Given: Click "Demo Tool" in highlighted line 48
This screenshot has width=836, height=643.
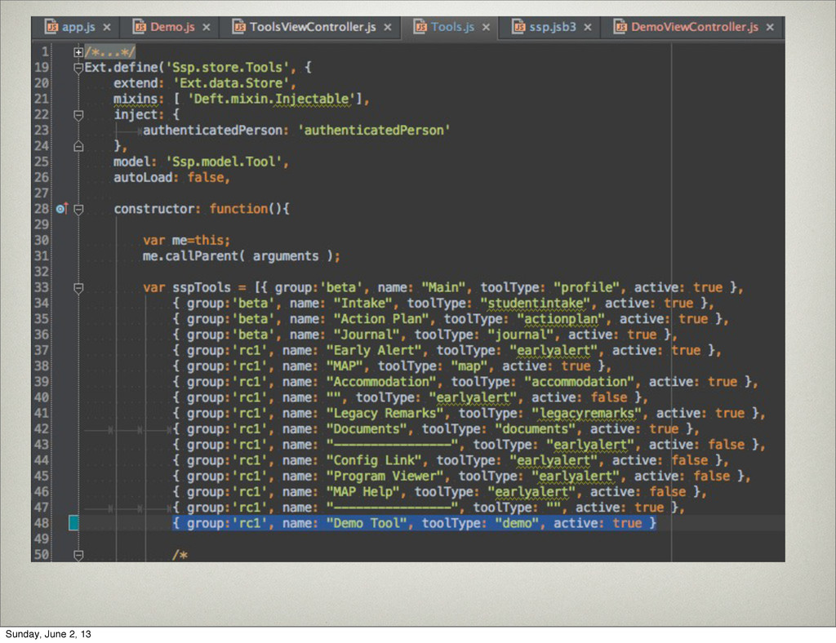Looking at the screenshot, I should pyautogui.click(x=367, y=523).
